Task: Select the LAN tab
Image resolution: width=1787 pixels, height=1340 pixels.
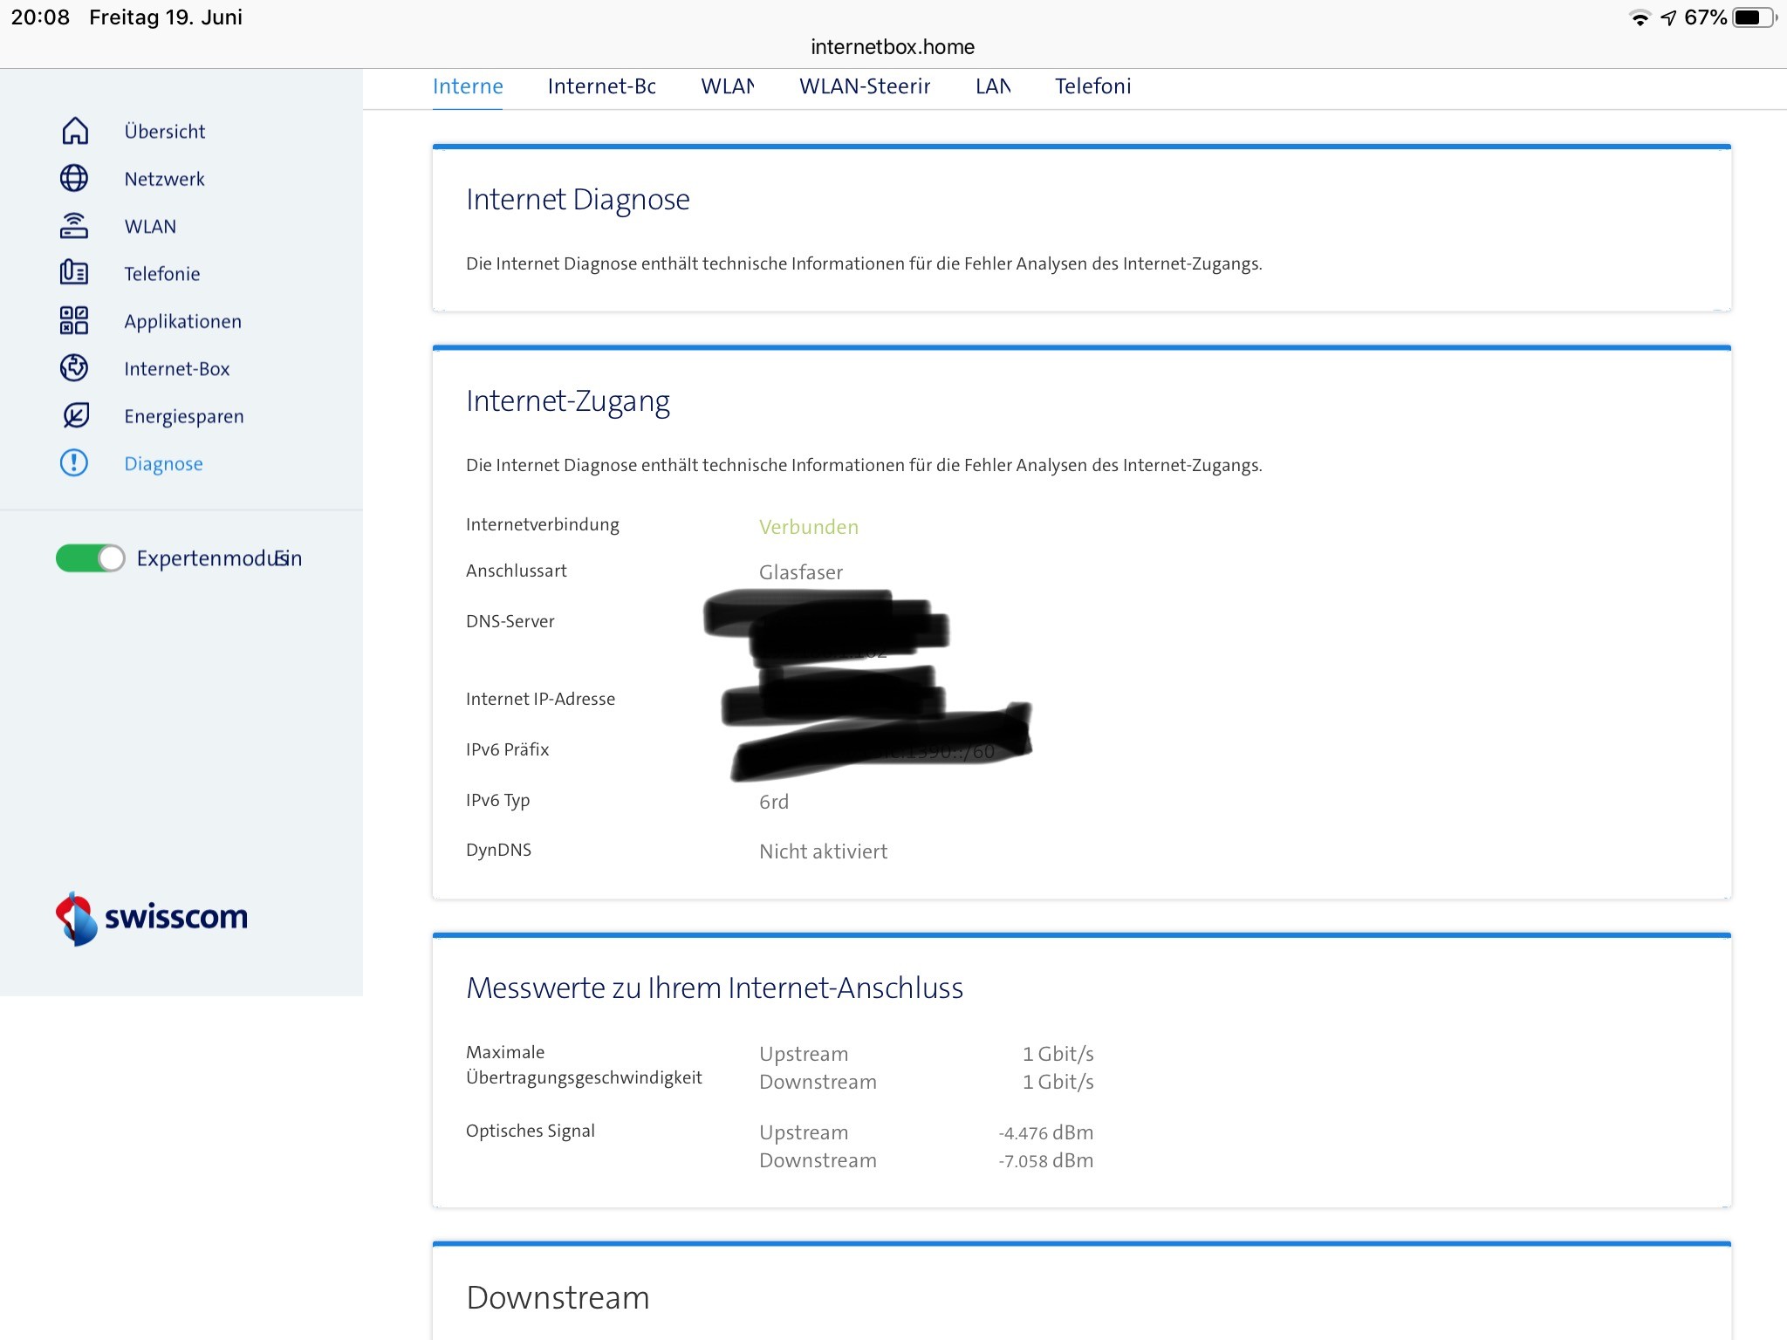Action: tap(992, 86)
